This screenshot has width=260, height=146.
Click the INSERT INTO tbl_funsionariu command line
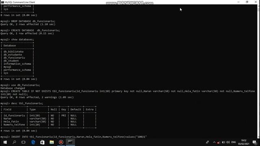click(x=74, y=137)
